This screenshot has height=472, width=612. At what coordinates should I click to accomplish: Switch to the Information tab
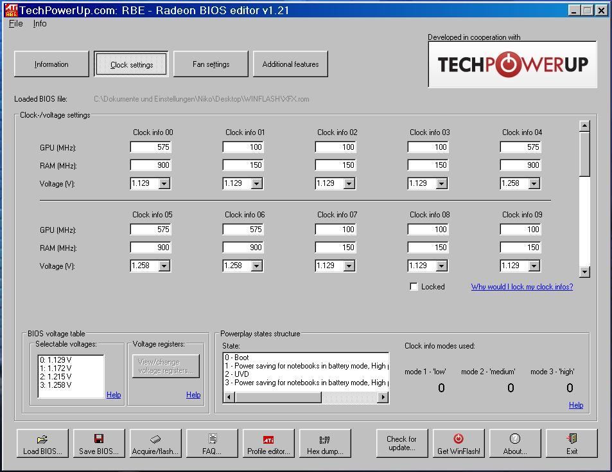51,64
